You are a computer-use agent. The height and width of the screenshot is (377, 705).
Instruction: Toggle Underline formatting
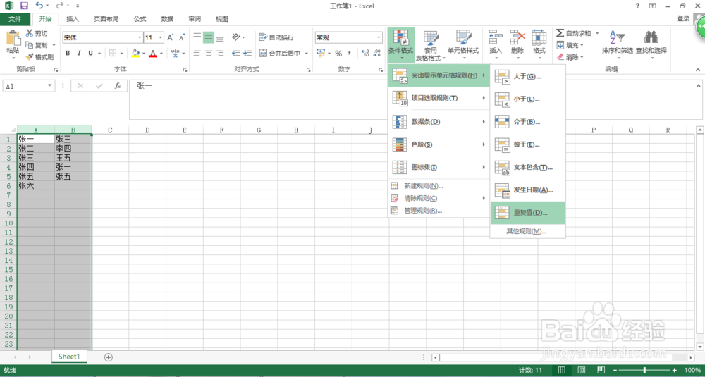(x=91, y=54)
